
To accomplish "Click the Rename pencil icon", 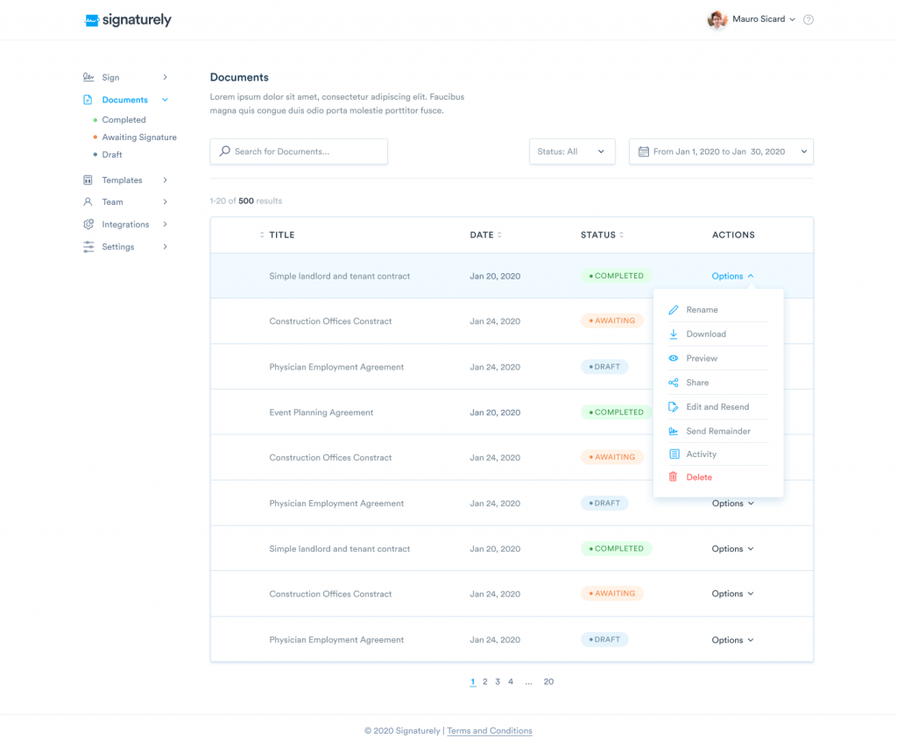I will 674,310.
